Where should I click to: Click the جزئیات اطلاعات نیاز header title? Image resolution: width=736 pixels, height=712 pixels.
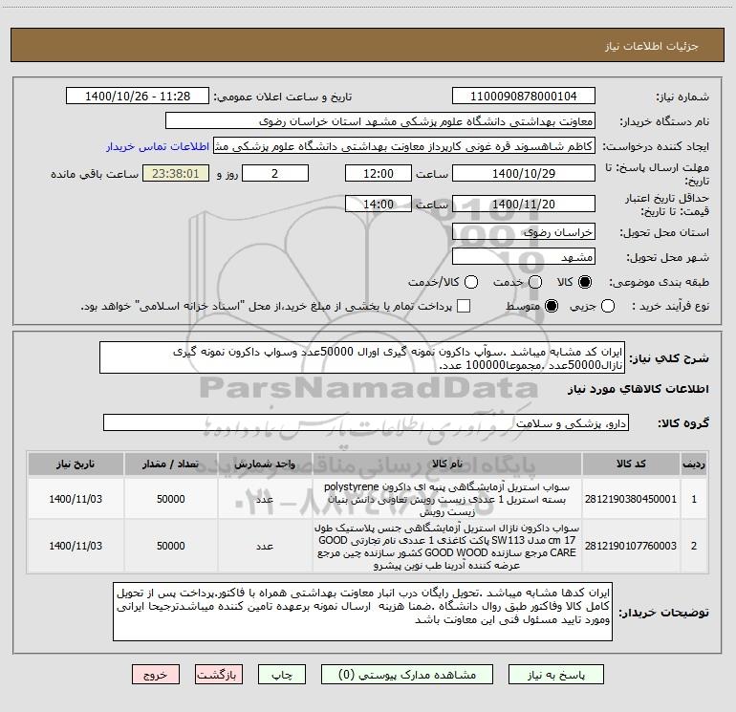coord(652,46)
